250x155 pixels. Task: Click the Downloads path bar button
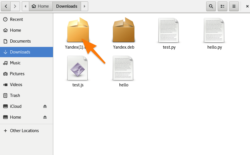pyautogui.click(x=66, y=6)
